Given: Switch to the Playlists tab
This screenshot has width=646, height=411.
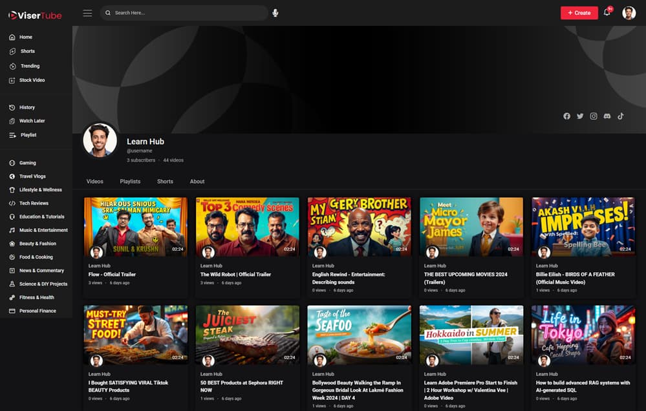Looking at the screenshot, I should coord(130,182).
